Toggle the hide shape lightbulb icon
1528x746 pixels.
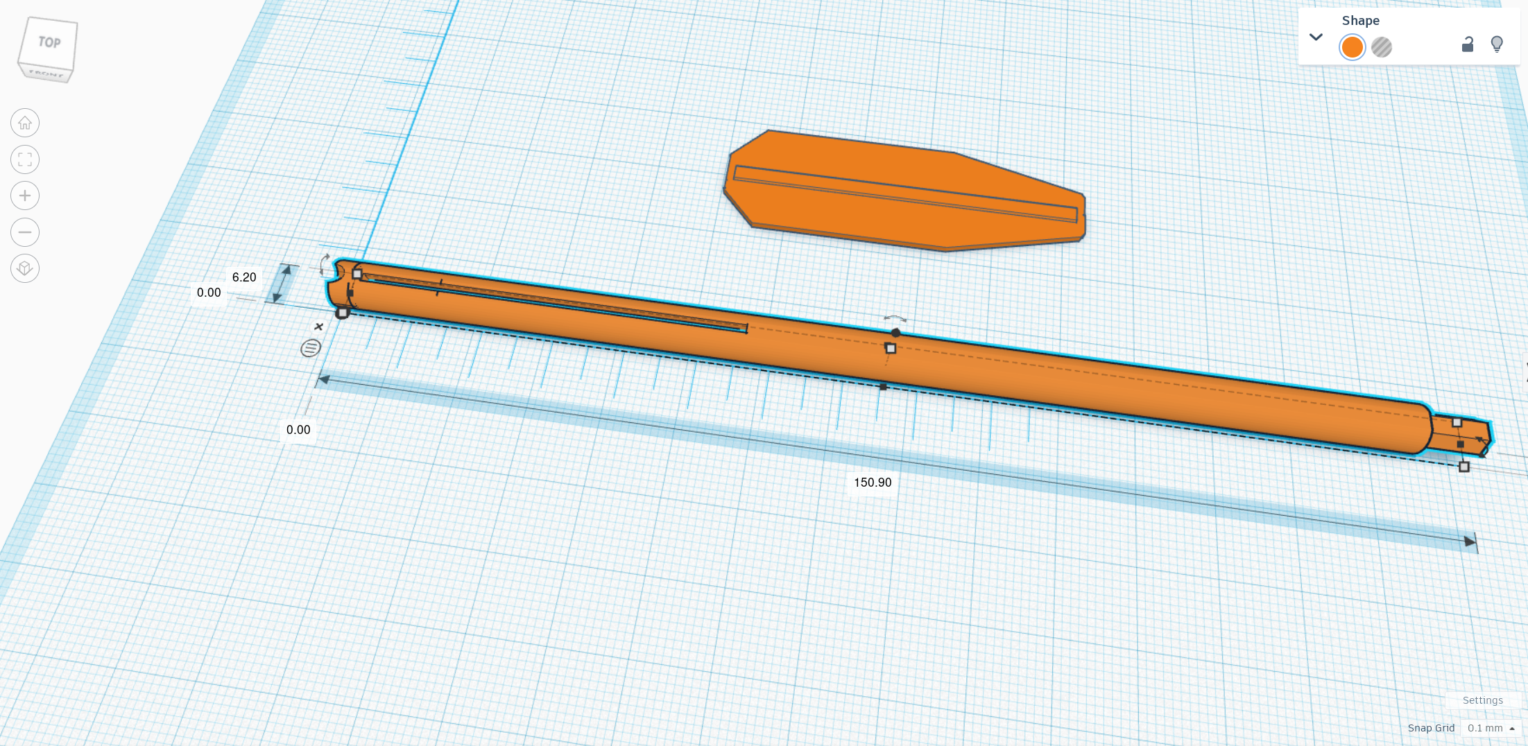[x=1497, y=45]
